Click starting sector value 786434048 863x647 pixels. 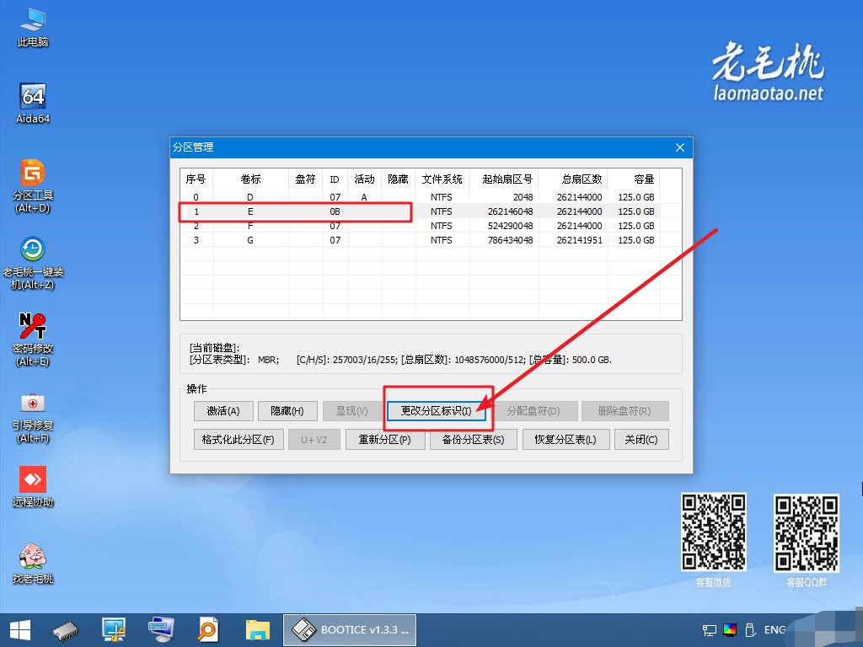(510, 240)
